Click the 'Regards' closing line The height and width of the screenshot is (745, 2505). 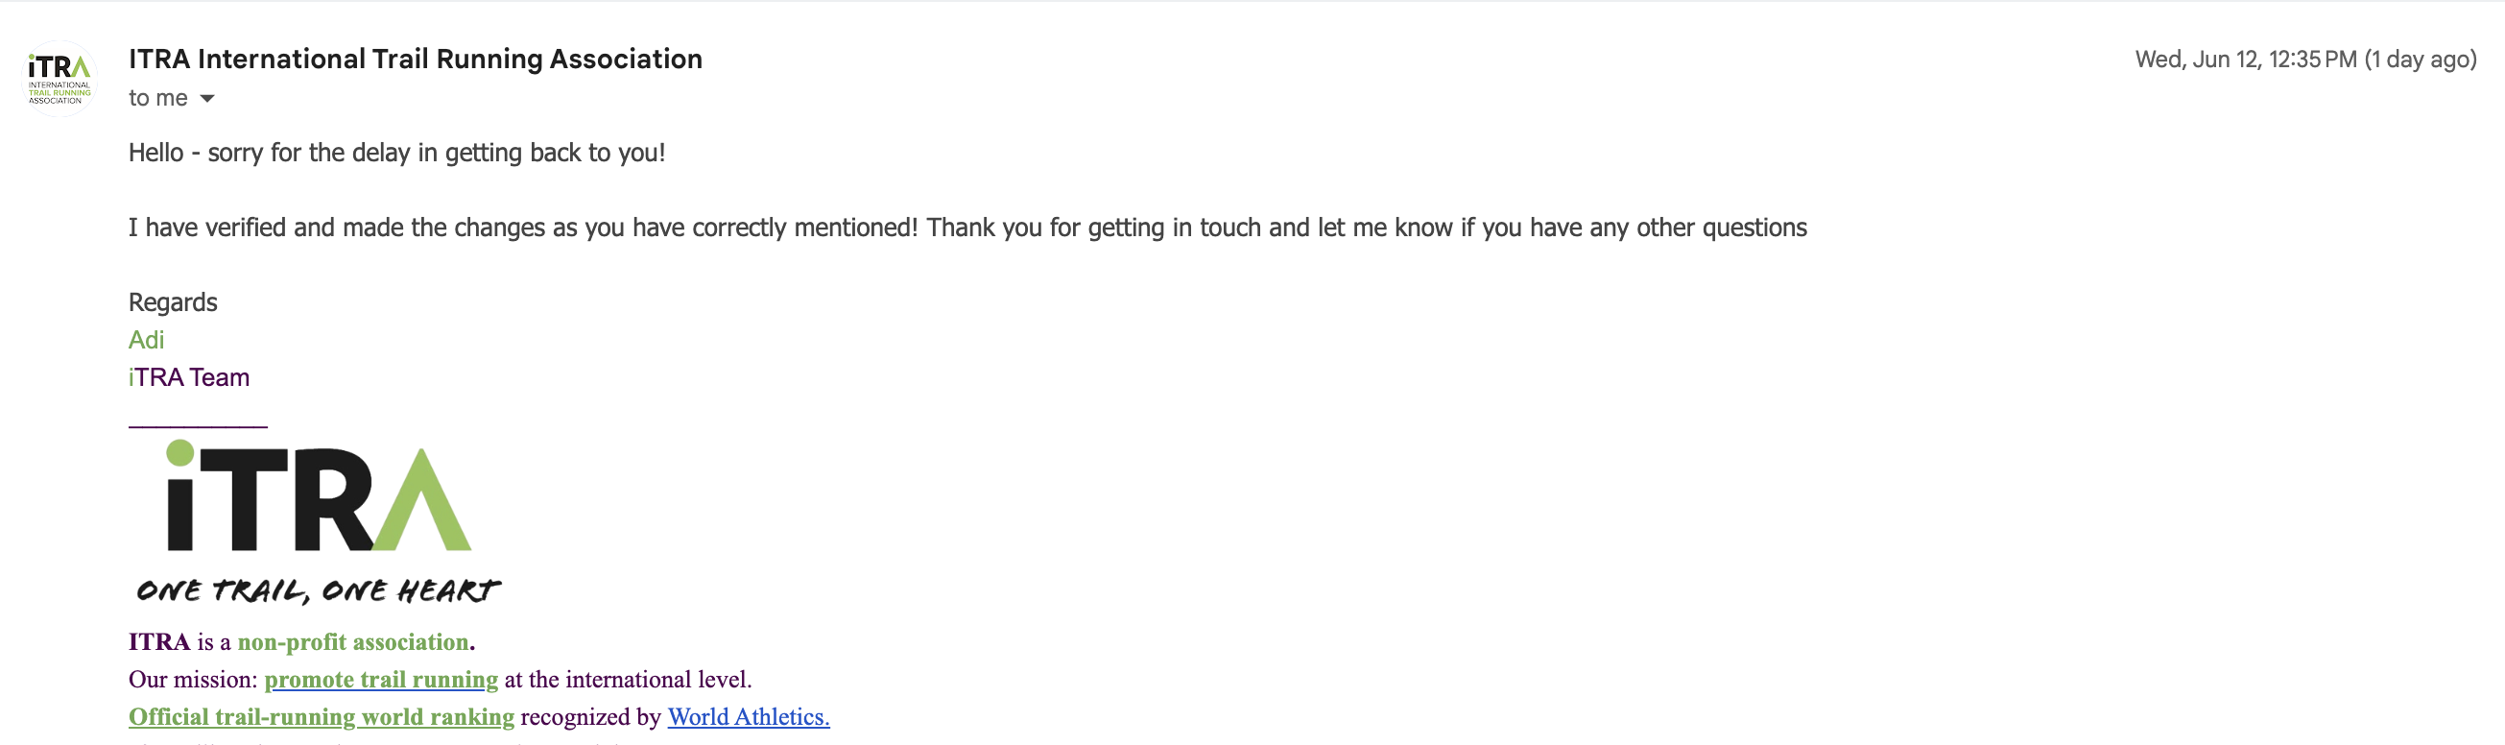(173, 302)
